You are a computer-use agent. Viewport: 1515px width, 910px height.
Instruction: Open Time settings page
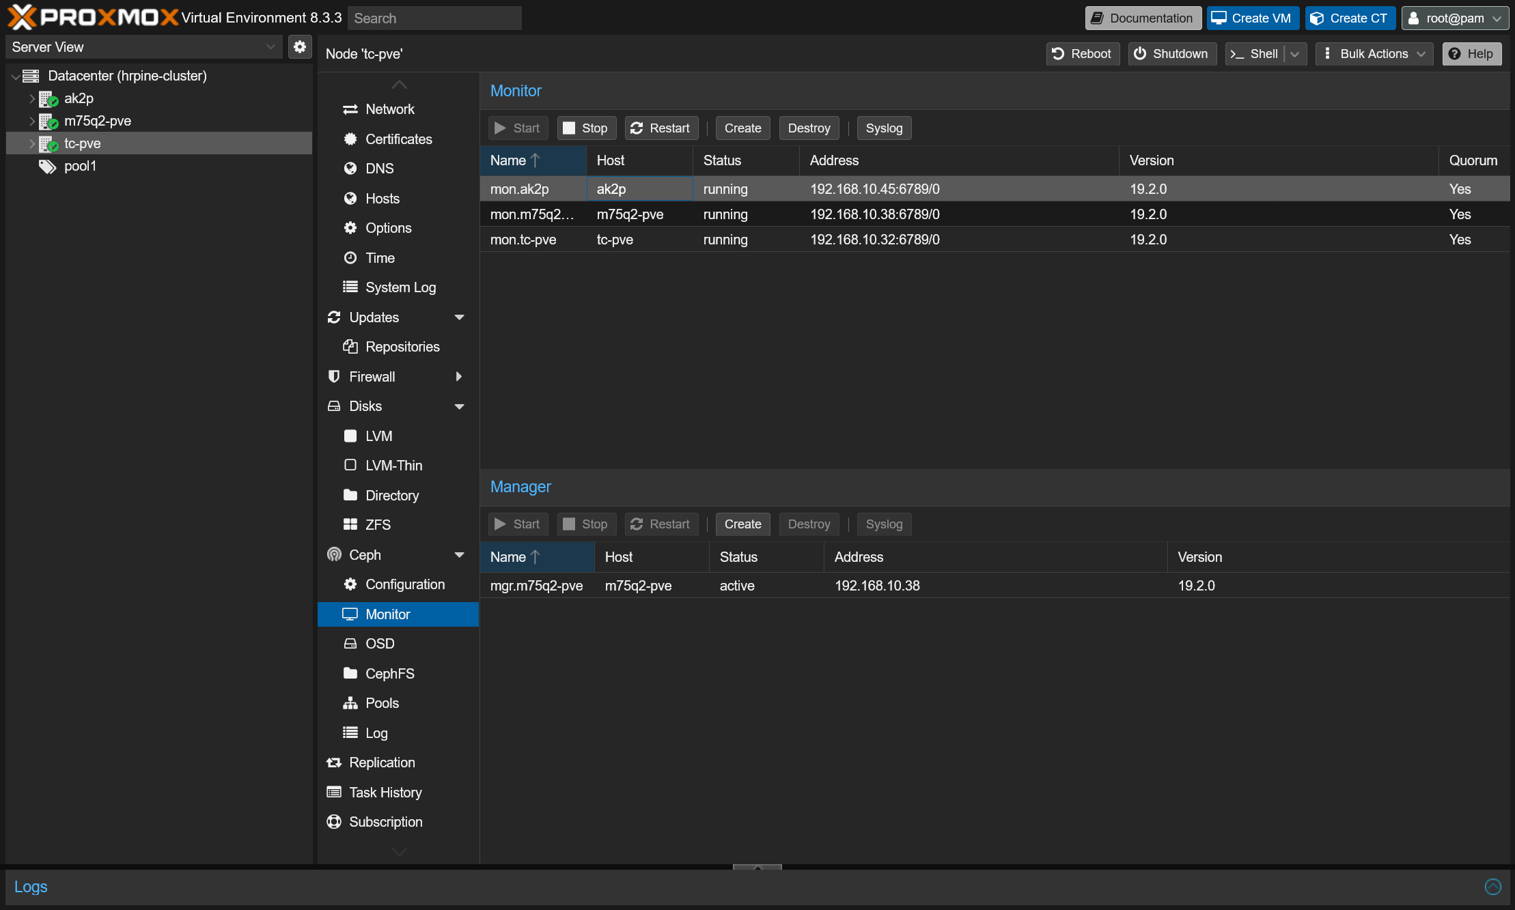pyautogui.click(x=398, y=258)
